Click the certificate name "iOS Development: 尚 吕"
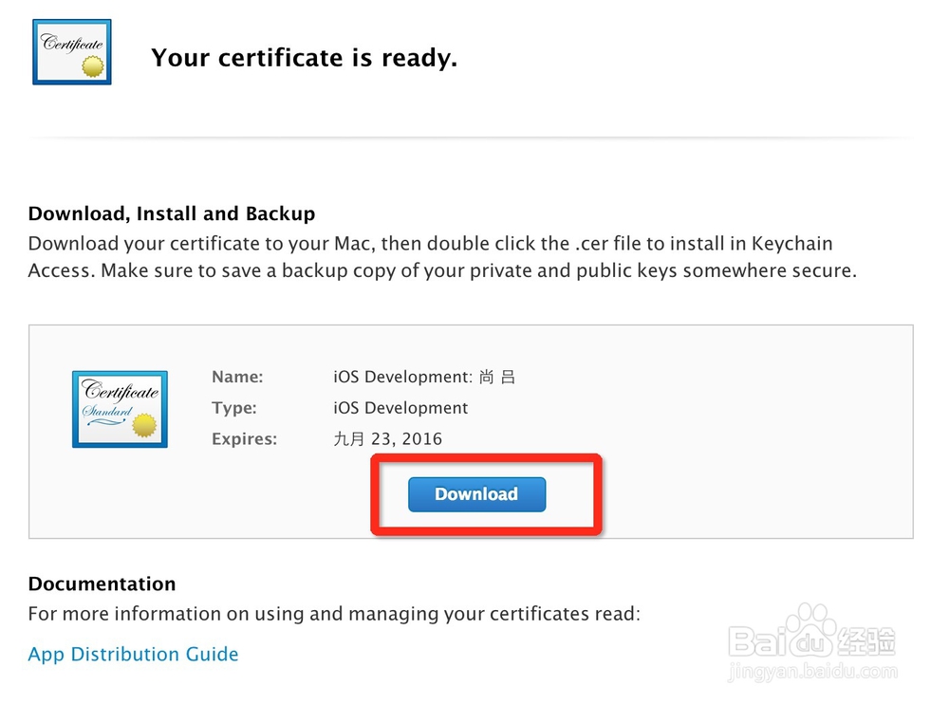The image size is (949, 704). point(423,377)
